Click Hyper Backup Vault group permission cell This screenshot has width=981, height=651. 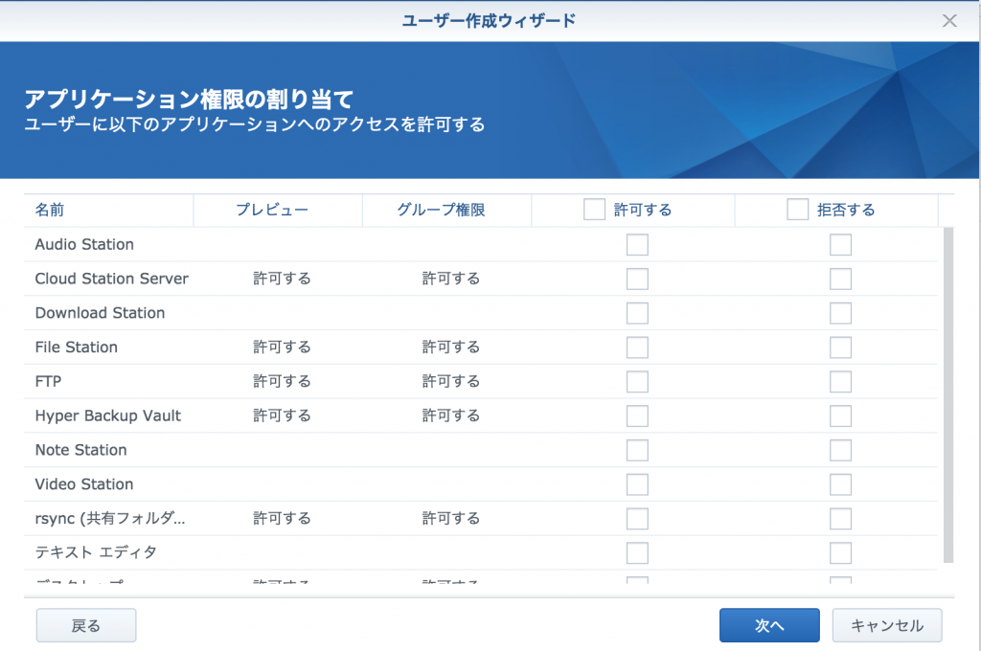450,415
